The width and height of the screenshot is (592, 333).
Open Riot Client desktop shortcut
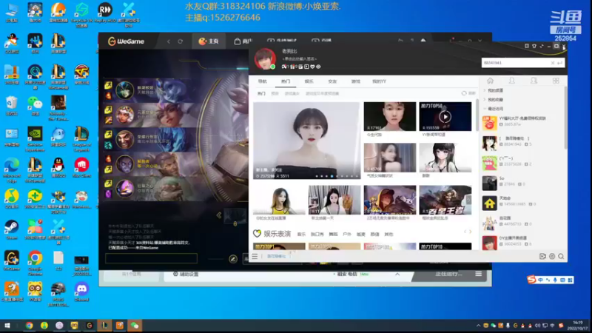pyautogui.click(x=81, y=168)
